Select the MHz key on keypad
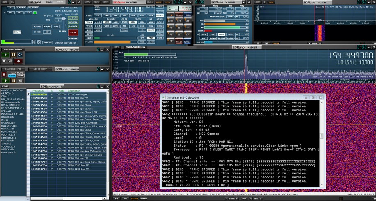376x201 pixels. 188,14
